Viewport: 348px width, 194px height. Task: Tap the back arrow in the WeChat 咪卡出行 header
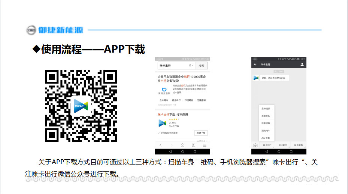[255, 64]
